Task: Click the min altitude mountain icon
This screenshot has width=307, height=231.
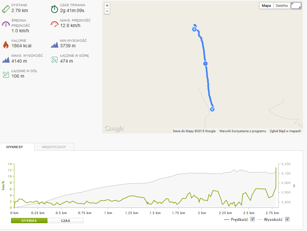Action: 55,45
